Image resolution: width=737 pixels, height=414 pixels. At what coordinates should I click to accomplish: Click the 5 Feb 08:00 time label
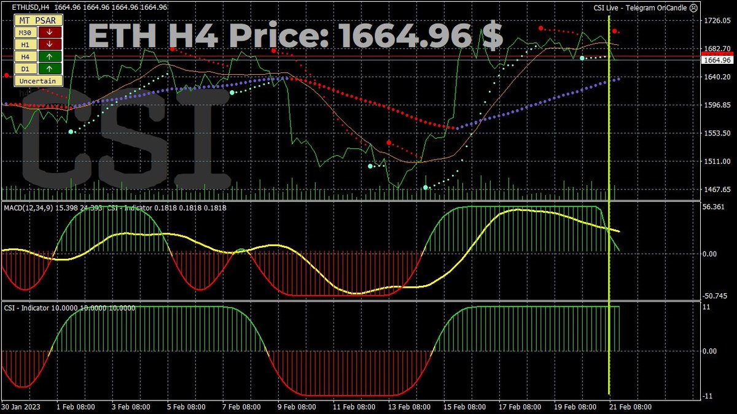[x=187, y=407]
